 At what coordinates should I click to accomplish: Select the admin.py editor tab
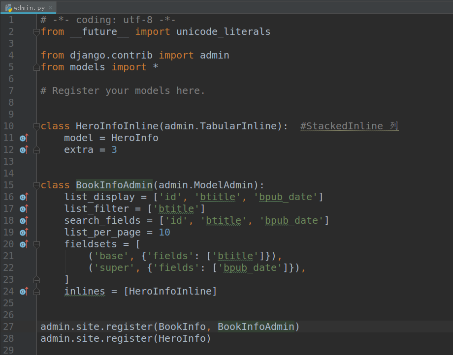29,7
